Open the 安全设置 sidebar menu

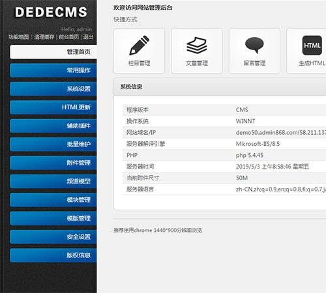point(53,237)
